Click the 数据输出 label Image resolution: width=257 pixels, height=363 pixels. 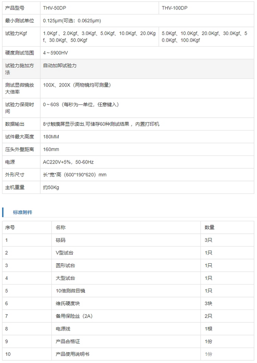click(x=15, y=124)
